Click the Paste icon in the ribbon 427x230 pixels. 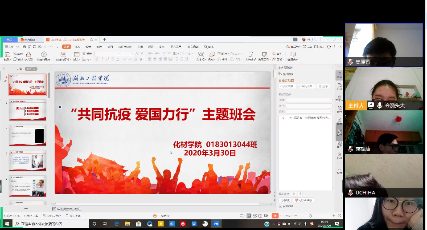pyautogui.click(x=7, y=56)
